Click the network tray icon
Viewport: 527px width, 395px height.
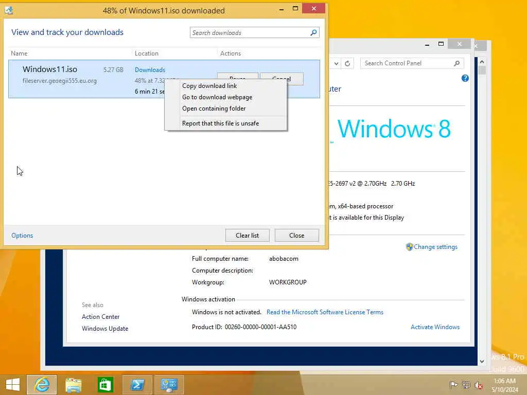tap(466, 385)
